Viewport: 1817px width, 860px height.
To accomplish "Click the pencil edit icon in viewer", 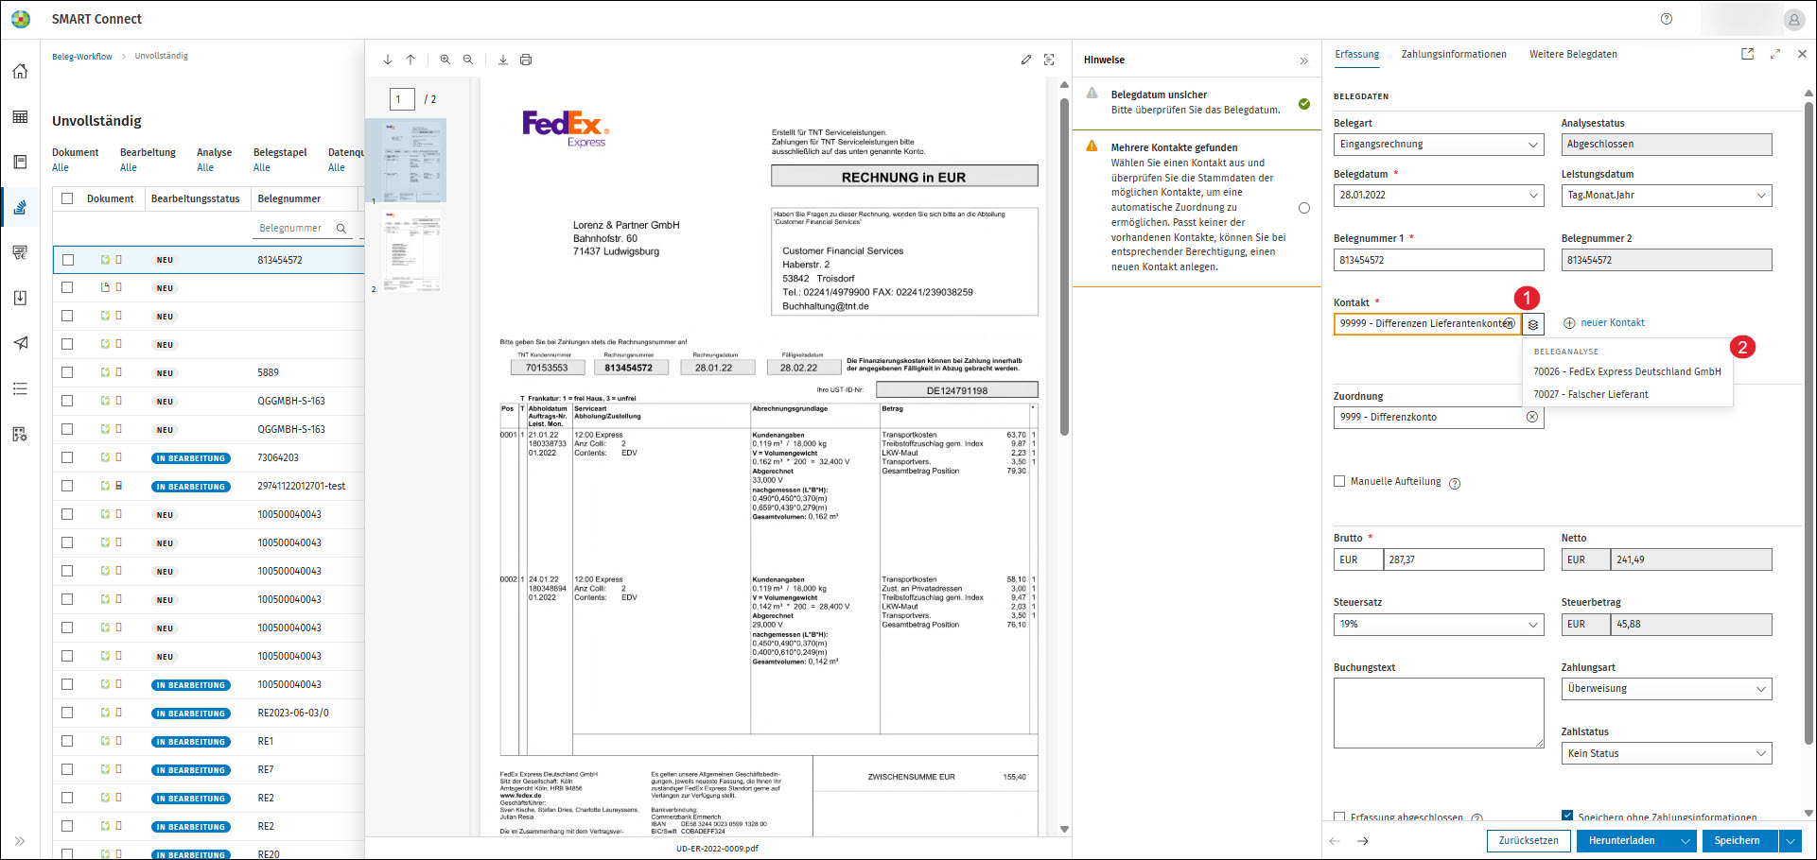I will [1026, 60].
